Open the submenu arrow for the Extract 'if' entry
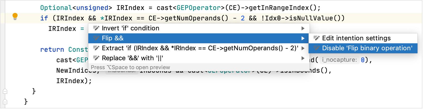The image size is (423, 109). 303,48
